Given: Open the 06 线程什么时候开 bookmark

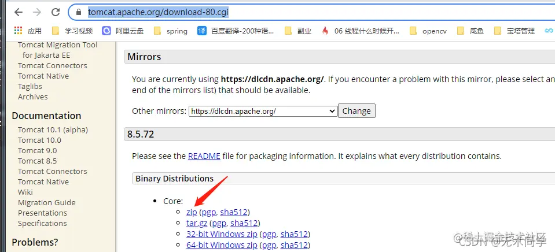Looking at the screenshot, I should (361, 31).
